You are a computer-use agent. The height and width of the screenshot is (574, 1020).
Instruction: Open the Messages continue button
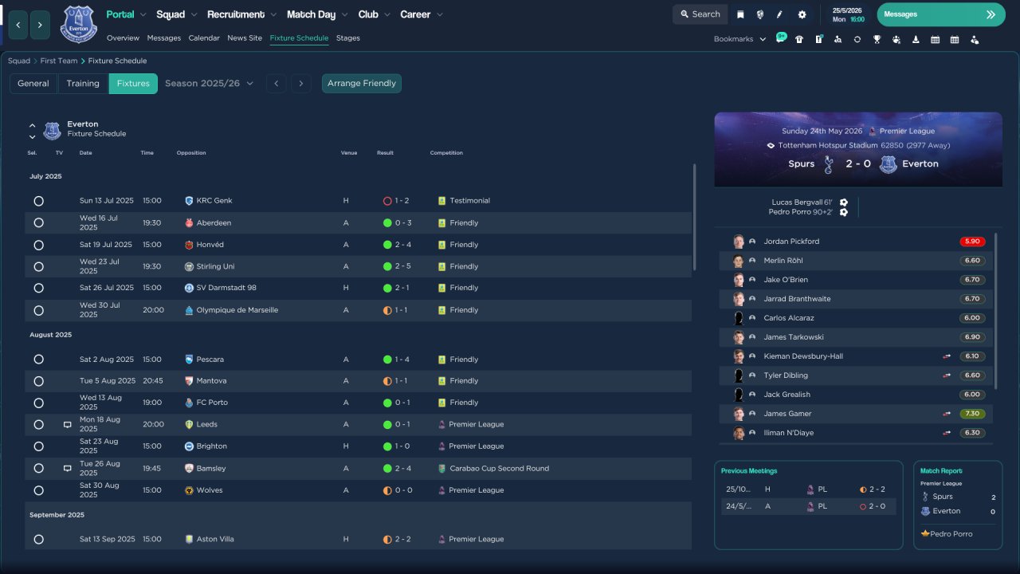pos(941,14)
